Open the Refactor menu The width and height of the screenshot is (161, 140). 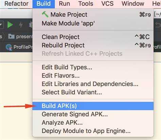point(16,4)
